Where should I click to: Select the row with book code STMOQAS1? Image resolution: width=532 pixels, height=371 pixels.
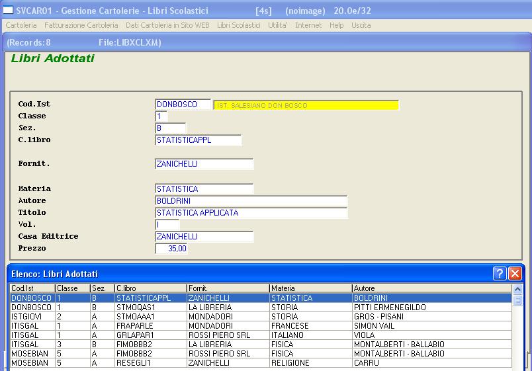point(261,308)
